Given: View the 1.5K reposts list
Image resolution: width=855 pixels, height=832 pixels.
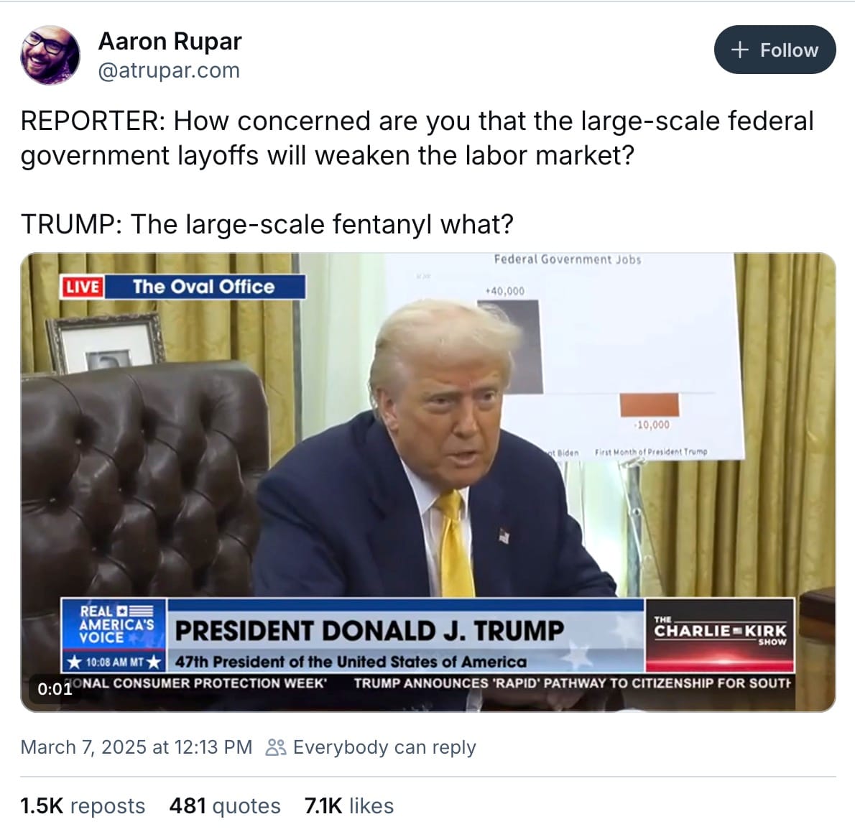Looking at the screenshot, I should tap(83, 806).
